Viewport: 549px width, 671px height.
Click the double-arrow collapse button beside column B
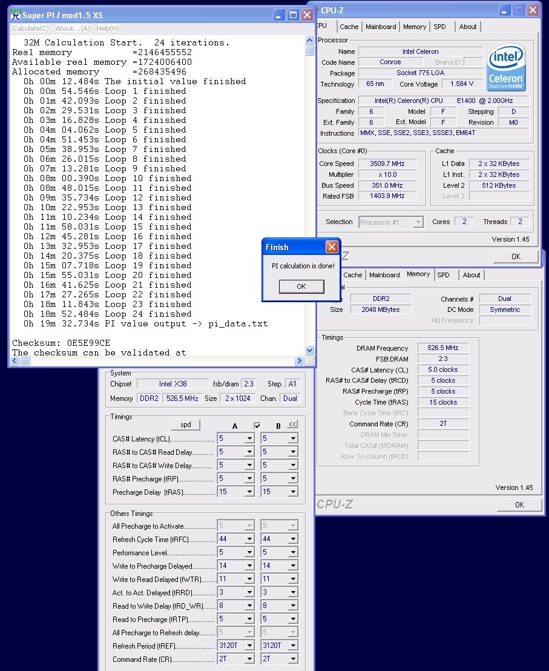292,424
